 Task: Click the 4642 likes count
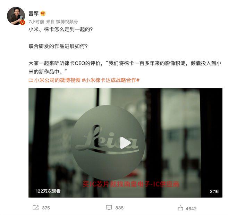191,208
